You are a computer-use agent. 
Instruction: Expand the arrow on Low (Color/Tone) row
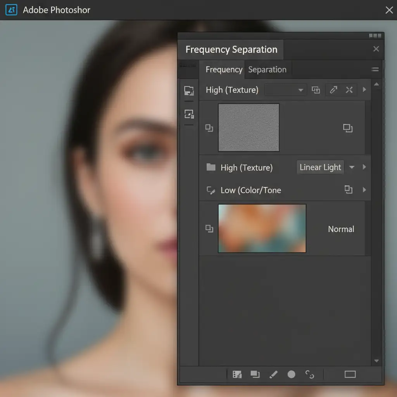364,190
